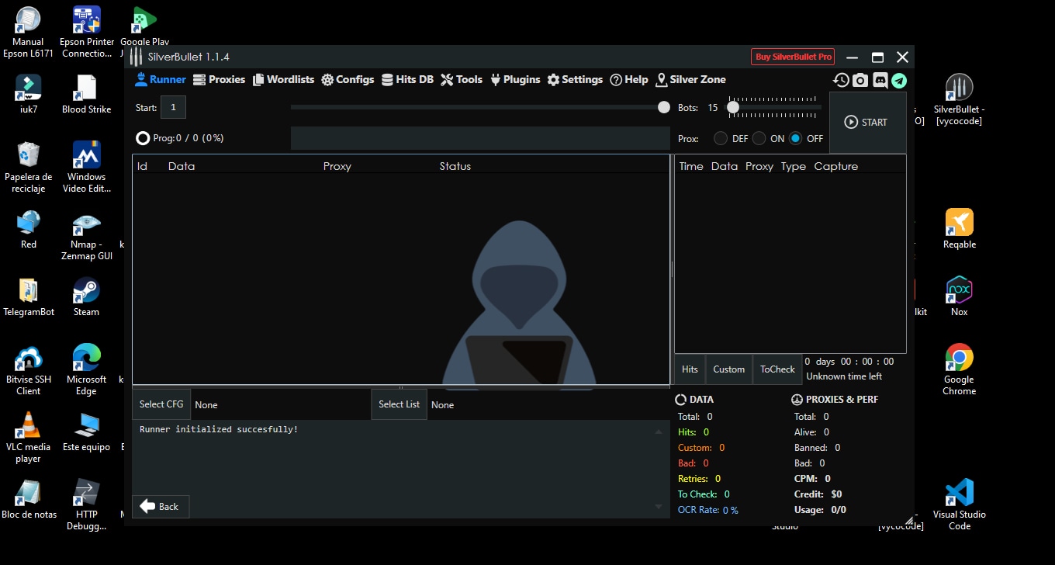The width and height of the screenshot is (1055, 565).
Task: Go to the Silver Zone tab
Action: point(690,79)
